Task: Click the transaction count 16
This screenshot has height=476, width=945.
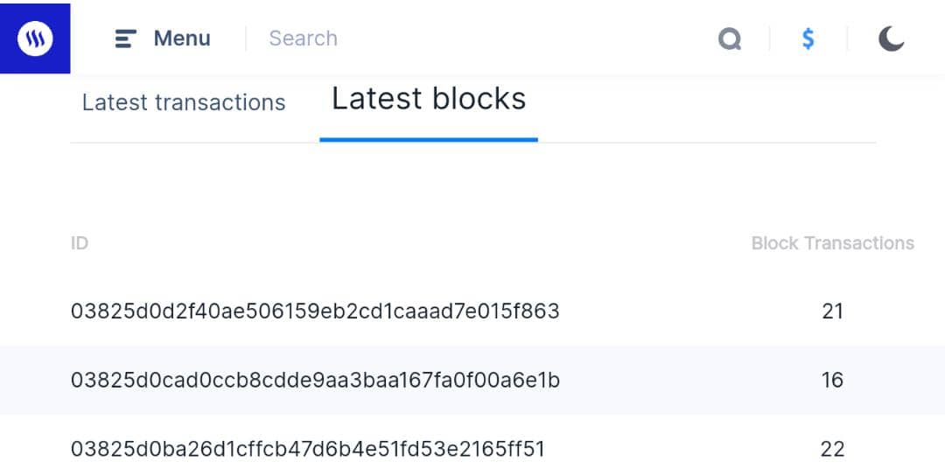Action: pyautogui.click(x=832, y=380)
